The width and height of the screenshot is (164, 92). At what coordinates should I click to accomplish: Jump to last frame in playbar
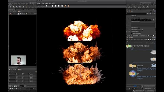click(x=19, y=86)
